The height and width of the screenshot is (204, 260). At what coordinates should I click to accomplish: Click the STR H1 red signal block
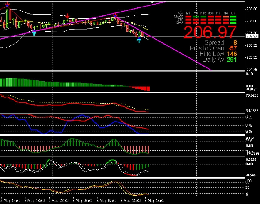[218, 20]
